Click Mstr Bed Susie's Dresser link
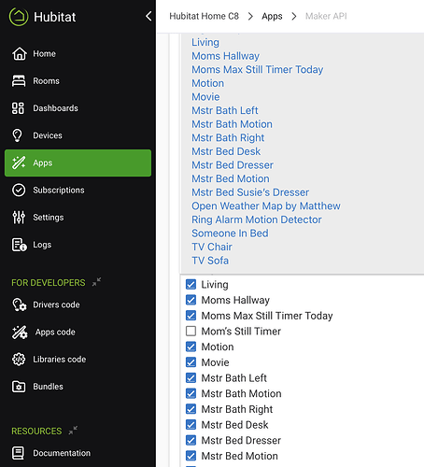This screenshot has height=467, width=424. (x=250, y=192)
